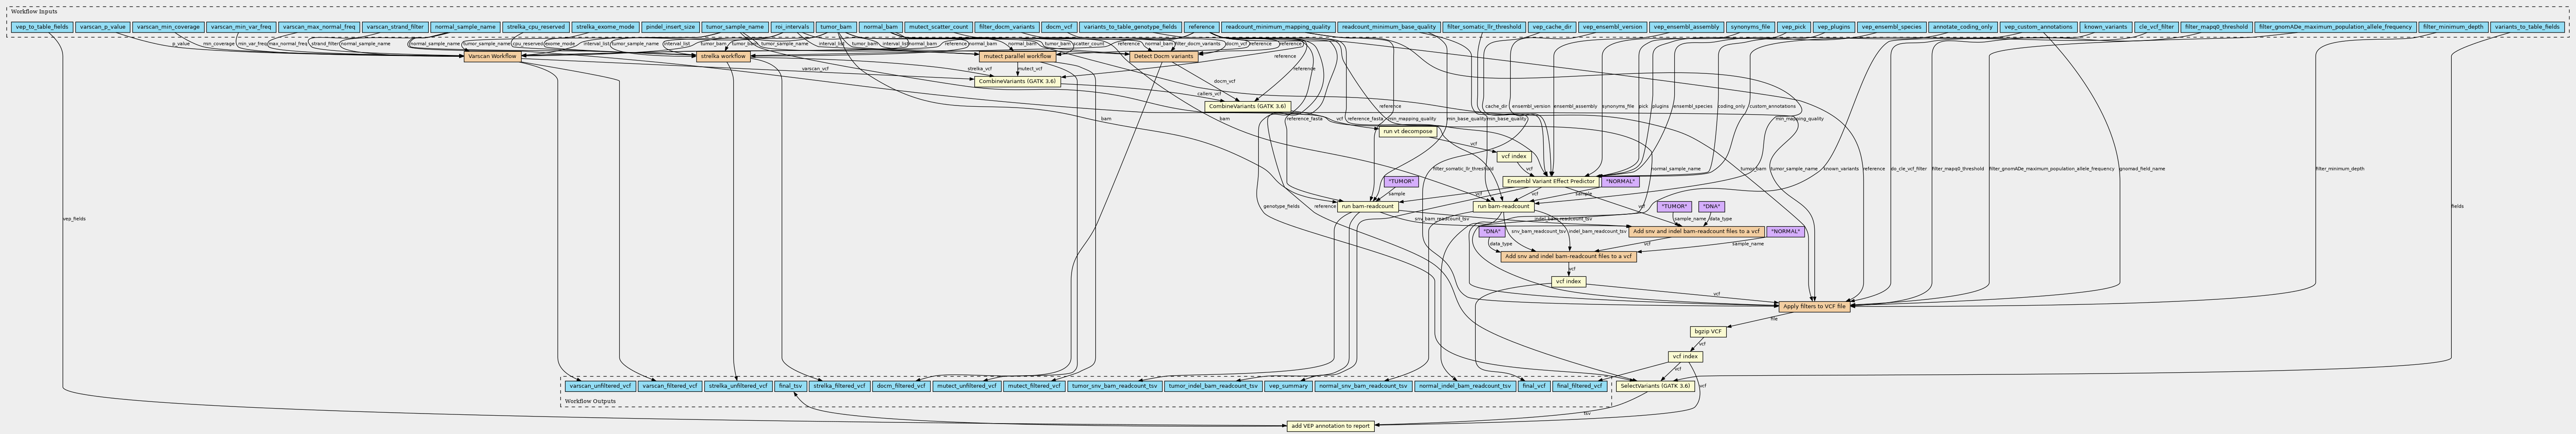Click the annotate_coding_only input node
This screenshot has width=2576, height=434.
pyautogui.click(x=1963, y=27)
